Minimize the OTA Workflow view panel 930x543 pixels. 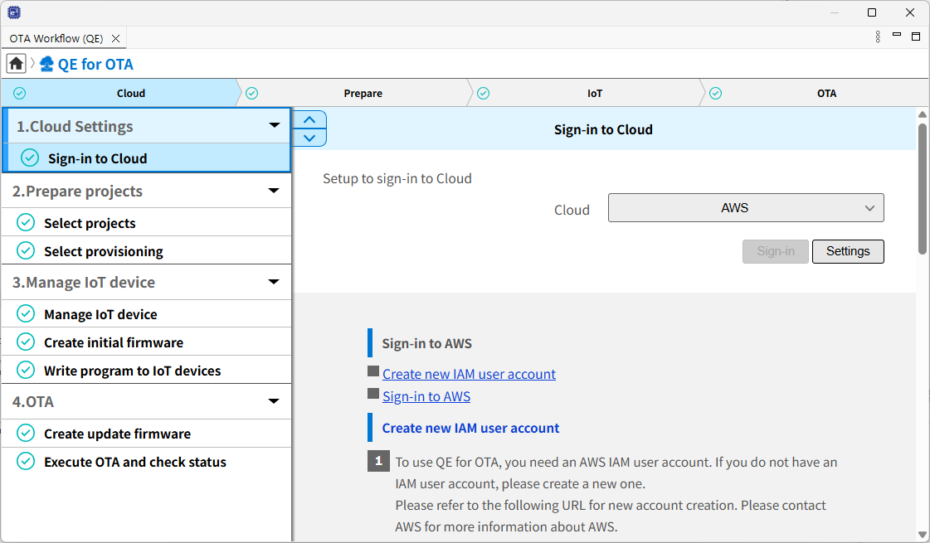[x=897, y=36]
